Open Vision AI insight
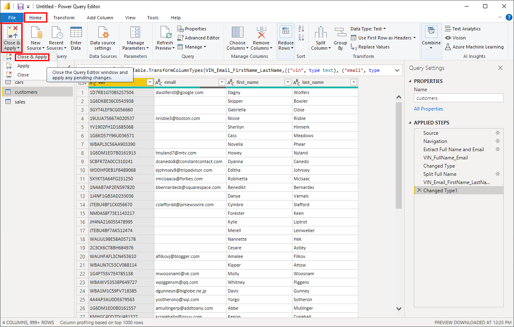 (455, 38)
